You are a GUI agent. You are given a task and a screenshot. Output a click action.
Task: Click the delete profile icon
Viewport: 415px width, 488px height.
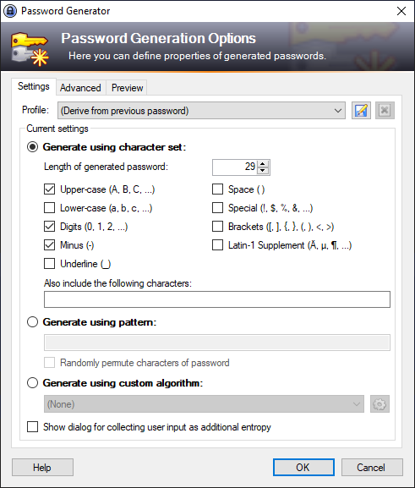pos(385,111)
